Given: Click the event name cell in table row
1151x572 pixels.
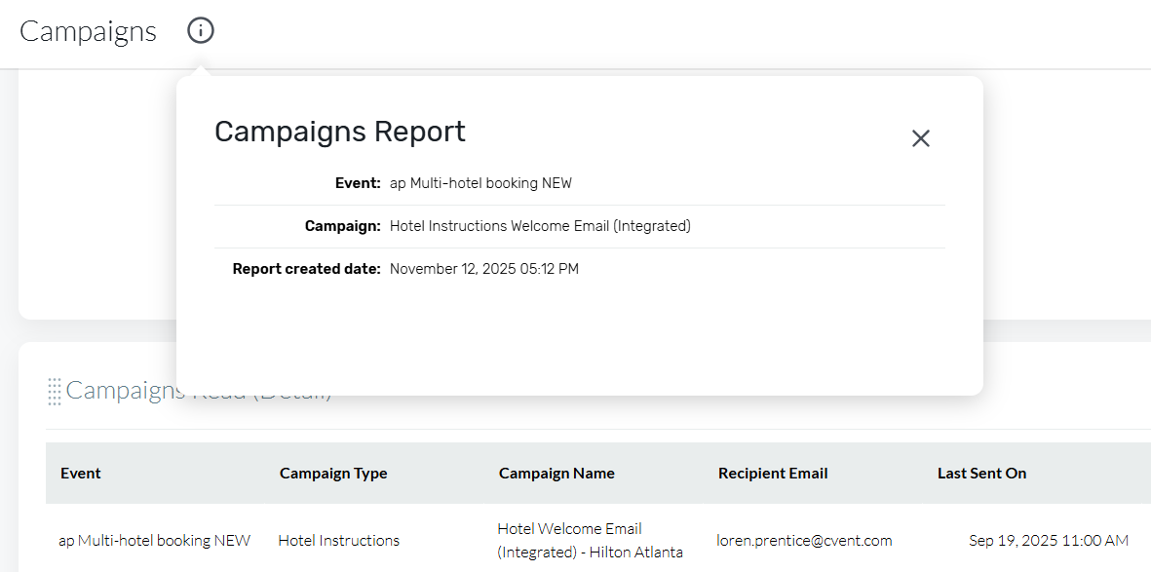Looking at the screenshot, I should pyautogui.click(x=155, y=541).
